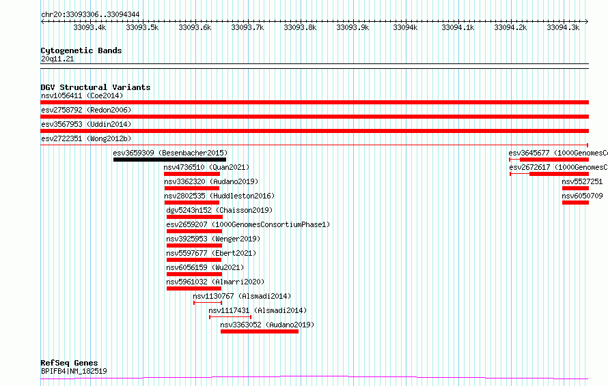
Task: Click the chr20:33093306..33094344 coordinate label
Action: coord(90,14)
